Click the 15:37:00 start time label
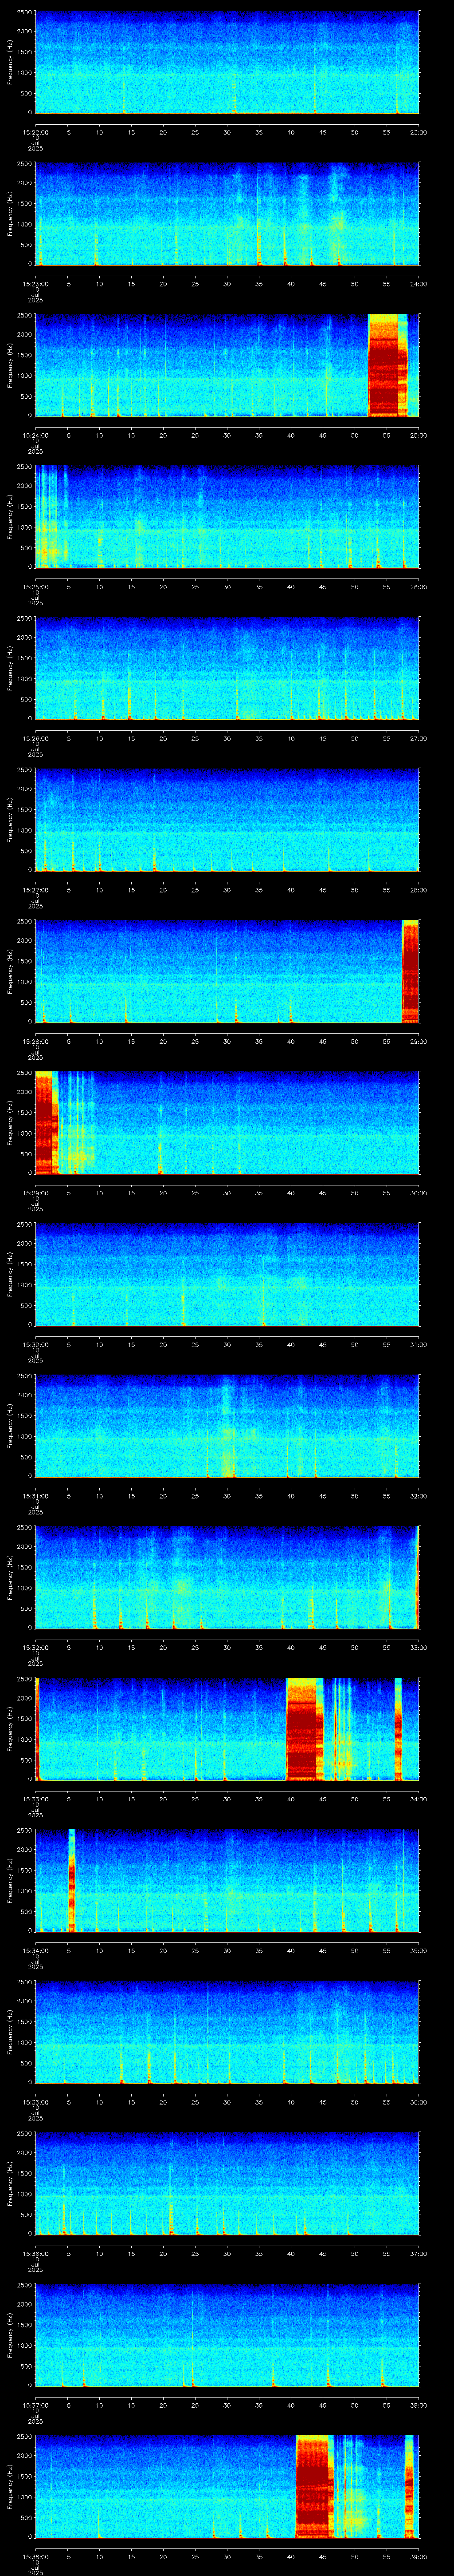This screenshot has width=454, height=2576. click(35, 2405)
